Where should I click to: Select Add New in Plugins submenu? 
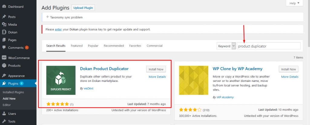point(9,98)
